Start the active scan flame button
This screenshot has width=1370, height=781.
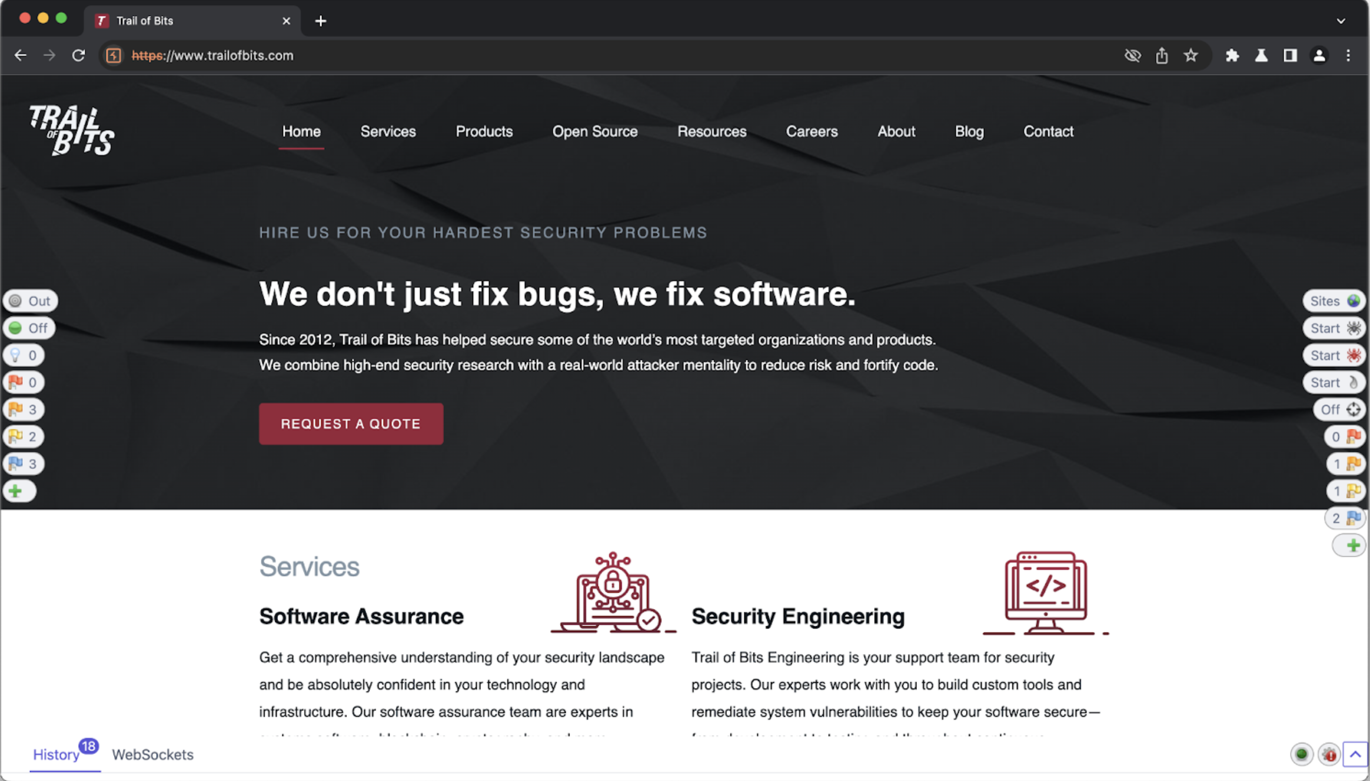(1334, 382)
